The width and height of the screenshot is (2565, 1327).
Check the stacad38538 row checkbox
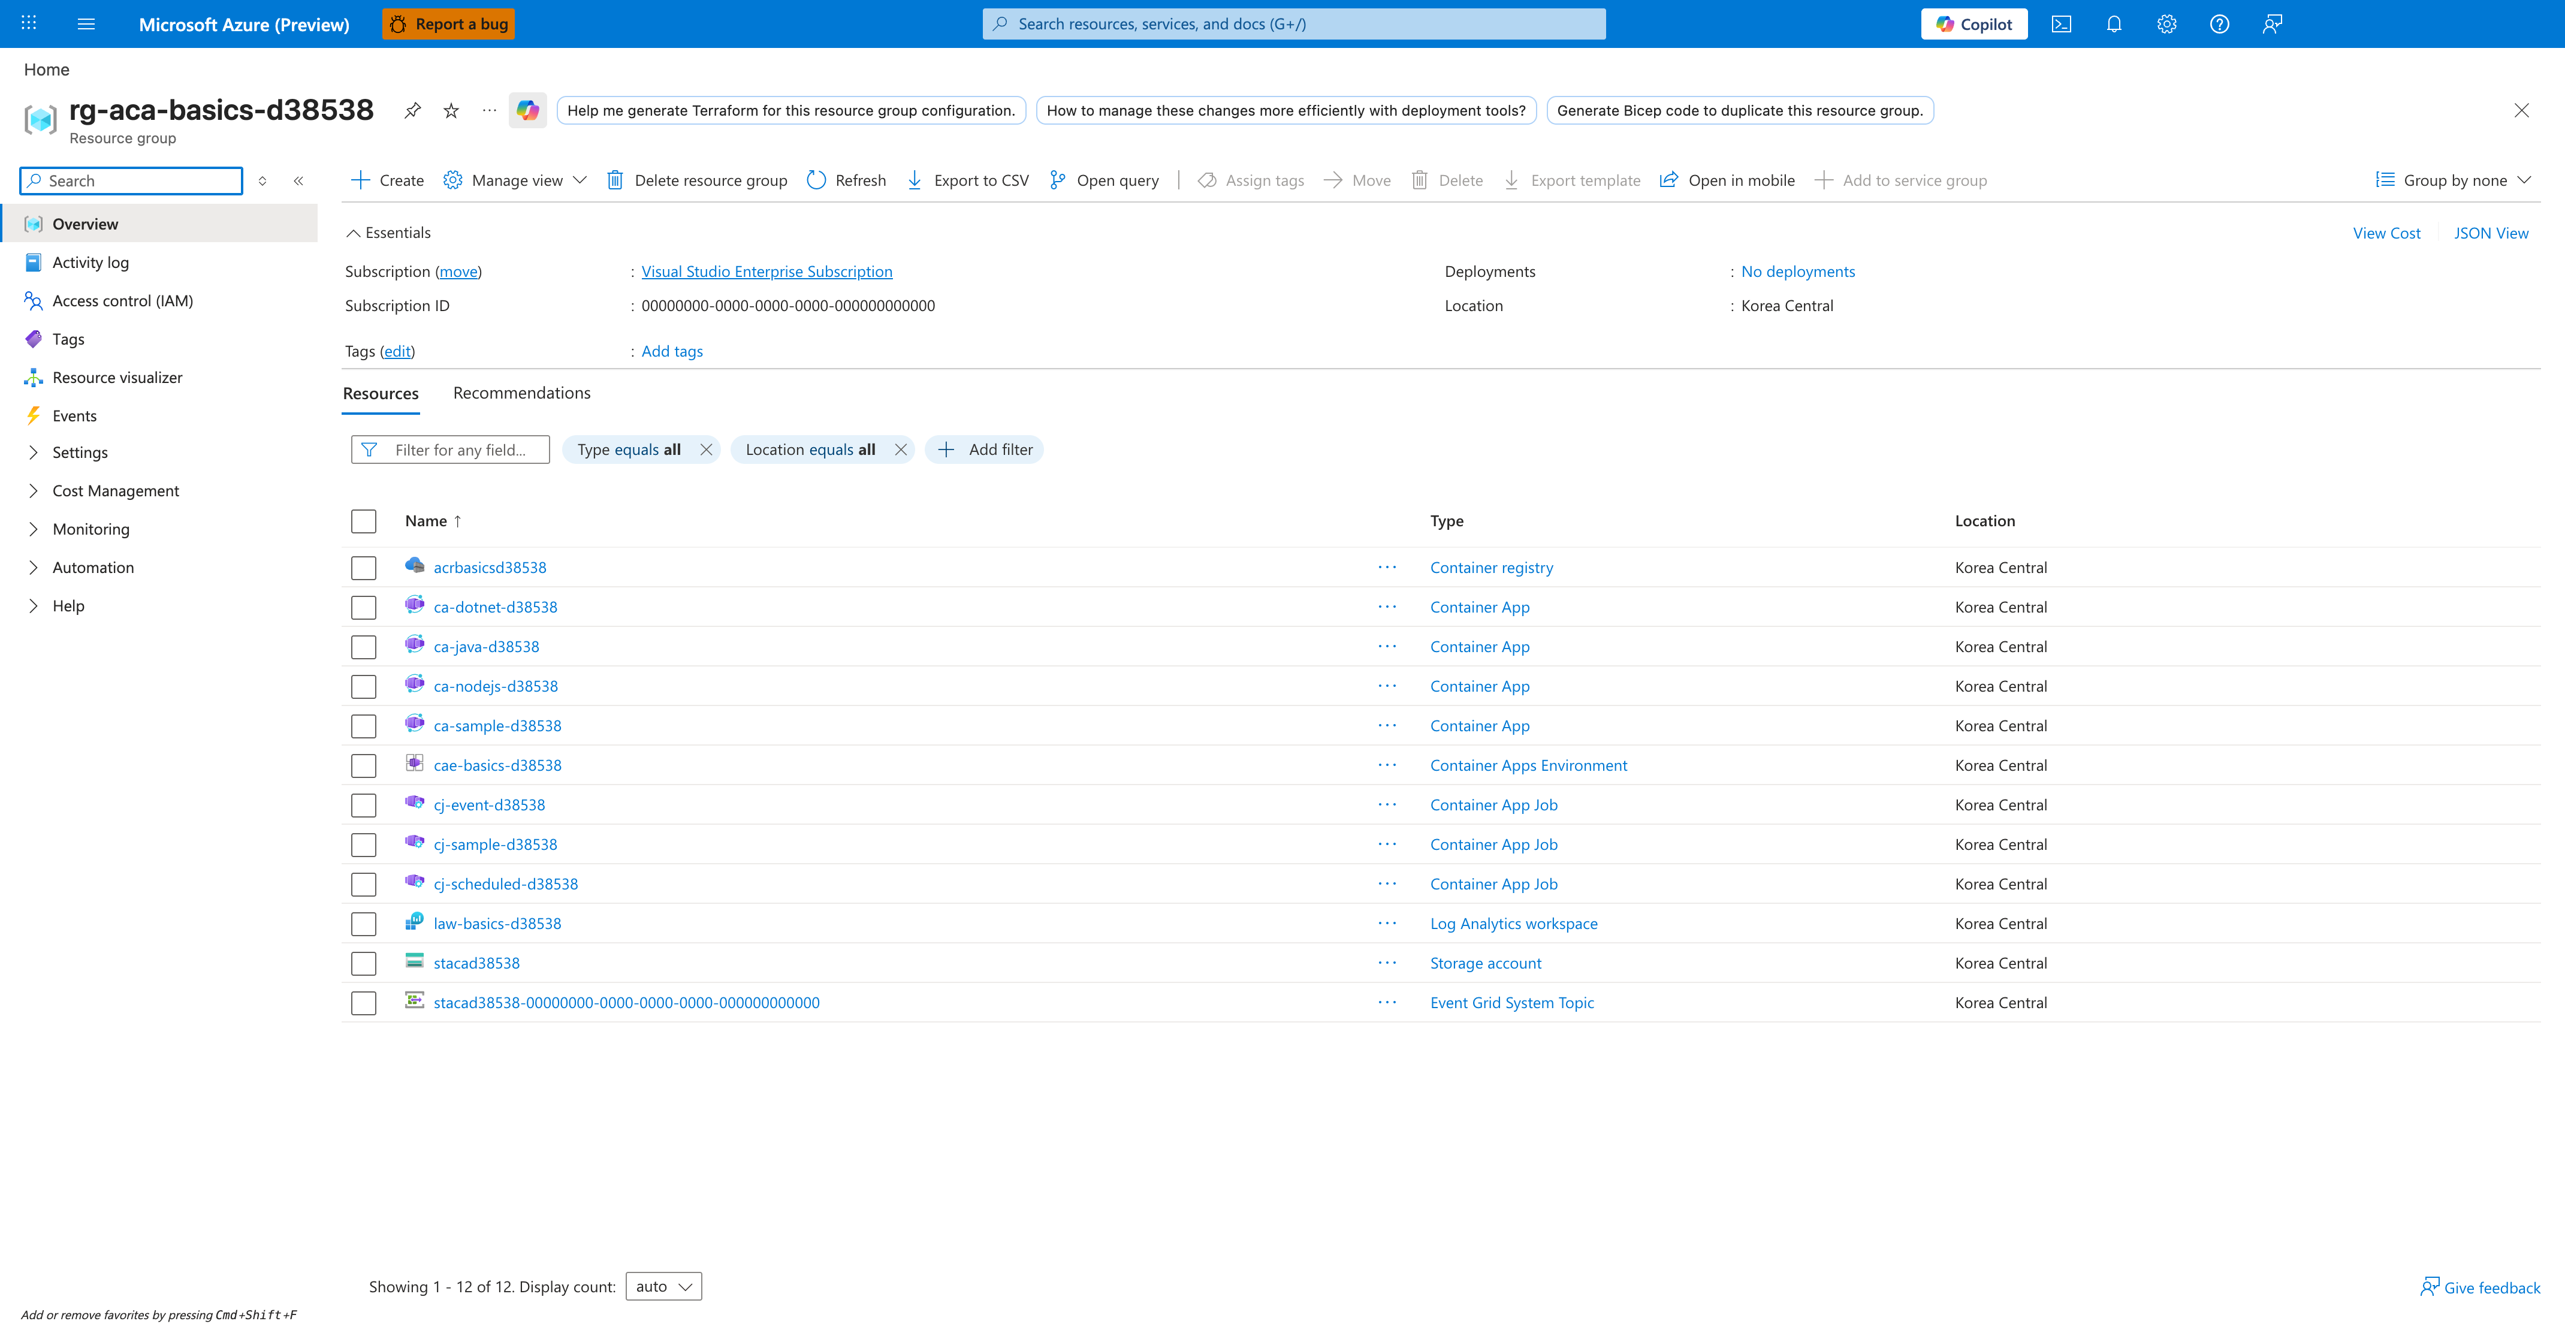[x=363, y=964]
